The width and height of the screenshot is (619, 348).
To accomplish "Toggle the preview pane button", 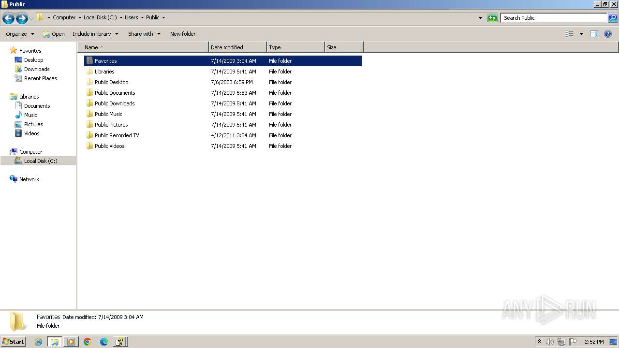I will (594, 34).
